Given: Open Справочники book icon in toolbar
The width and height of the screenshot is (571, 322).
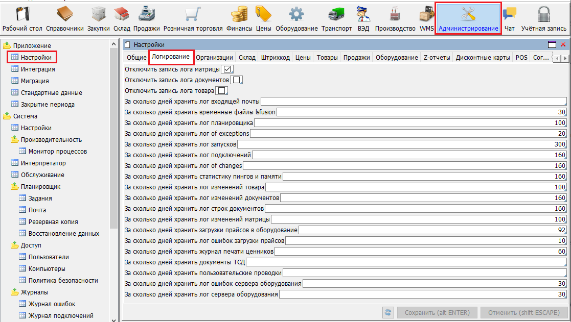Looking at the screenshot, I should click(65, 15).
